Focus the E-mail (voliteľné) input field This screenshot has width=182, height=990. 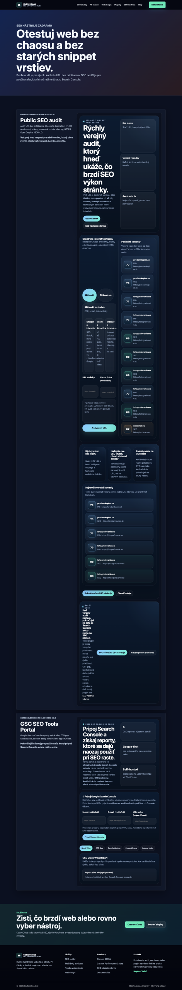(x=119, y=820)
